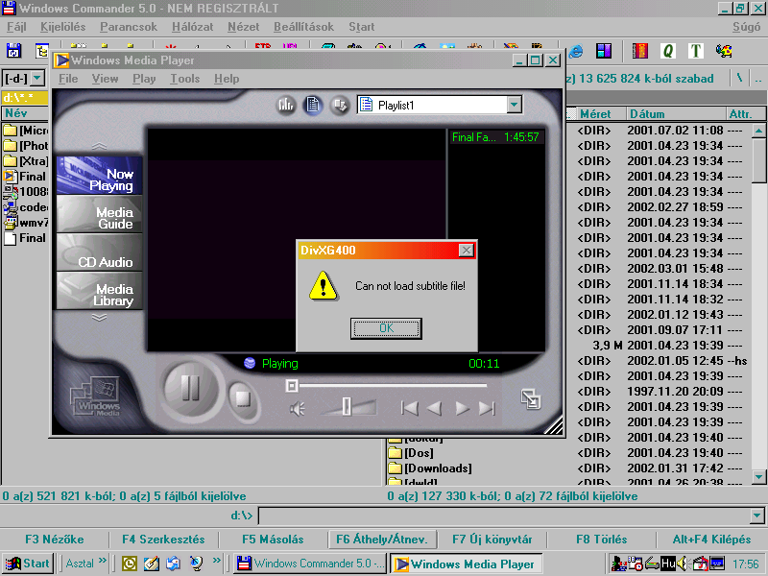Pause playback in Windows Media Player
This screenshot has height=576, width=768.
coord(190,388)
